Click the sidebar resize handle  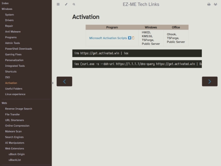click(53, 83)
